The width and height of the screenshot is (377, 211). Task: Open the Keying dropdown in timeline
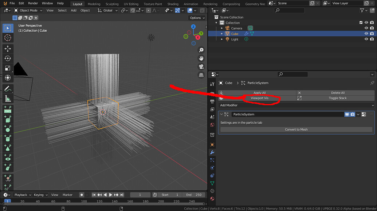pos(40,195)
